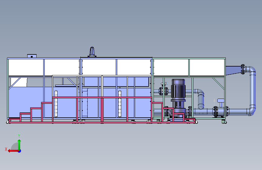This screenshot has height=170, width=262.
Task: Select the right white slotted level gauge
Action: point(120,104)
